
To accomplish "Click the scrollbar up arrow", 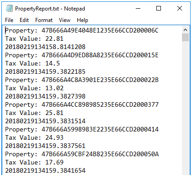I will pos(185,30).
